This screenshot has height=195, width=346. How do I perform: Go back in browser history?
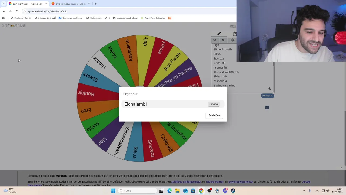coord(4,11)
